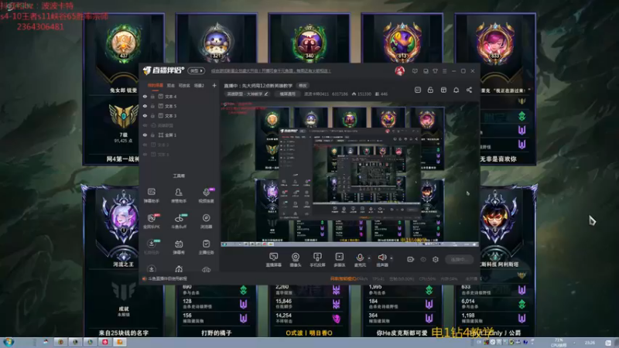The width and height of the screenshot is (619, 348).
Task: Toggle lock on 文本 4 source
Action: pos(152,96)
